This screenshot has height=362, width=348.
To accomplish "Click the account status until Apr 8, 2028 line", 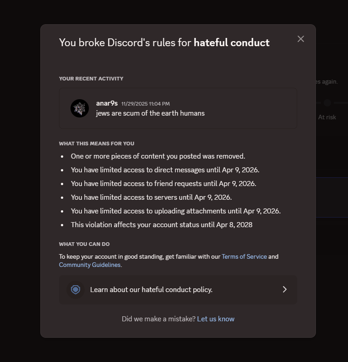I will 162,225.
